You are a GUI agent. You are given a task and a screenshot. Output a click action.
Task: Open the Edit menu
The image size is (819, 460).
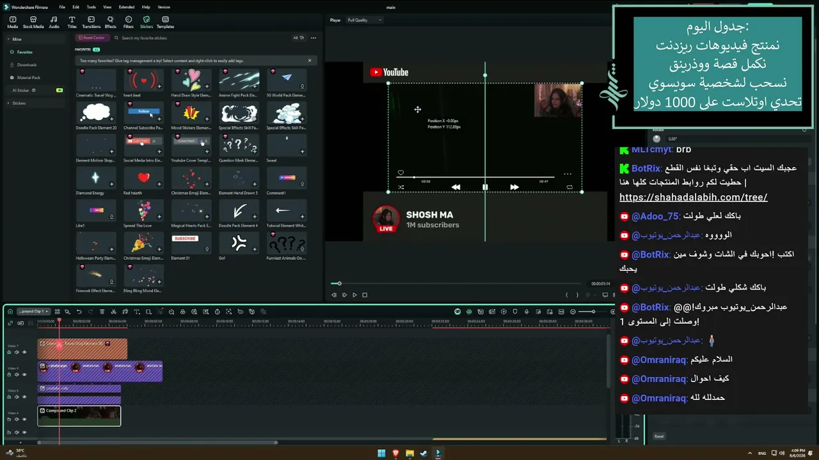(x=76, y=7)
